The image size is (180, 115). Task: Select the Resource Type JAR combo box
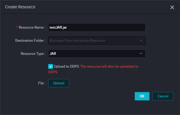97,54
